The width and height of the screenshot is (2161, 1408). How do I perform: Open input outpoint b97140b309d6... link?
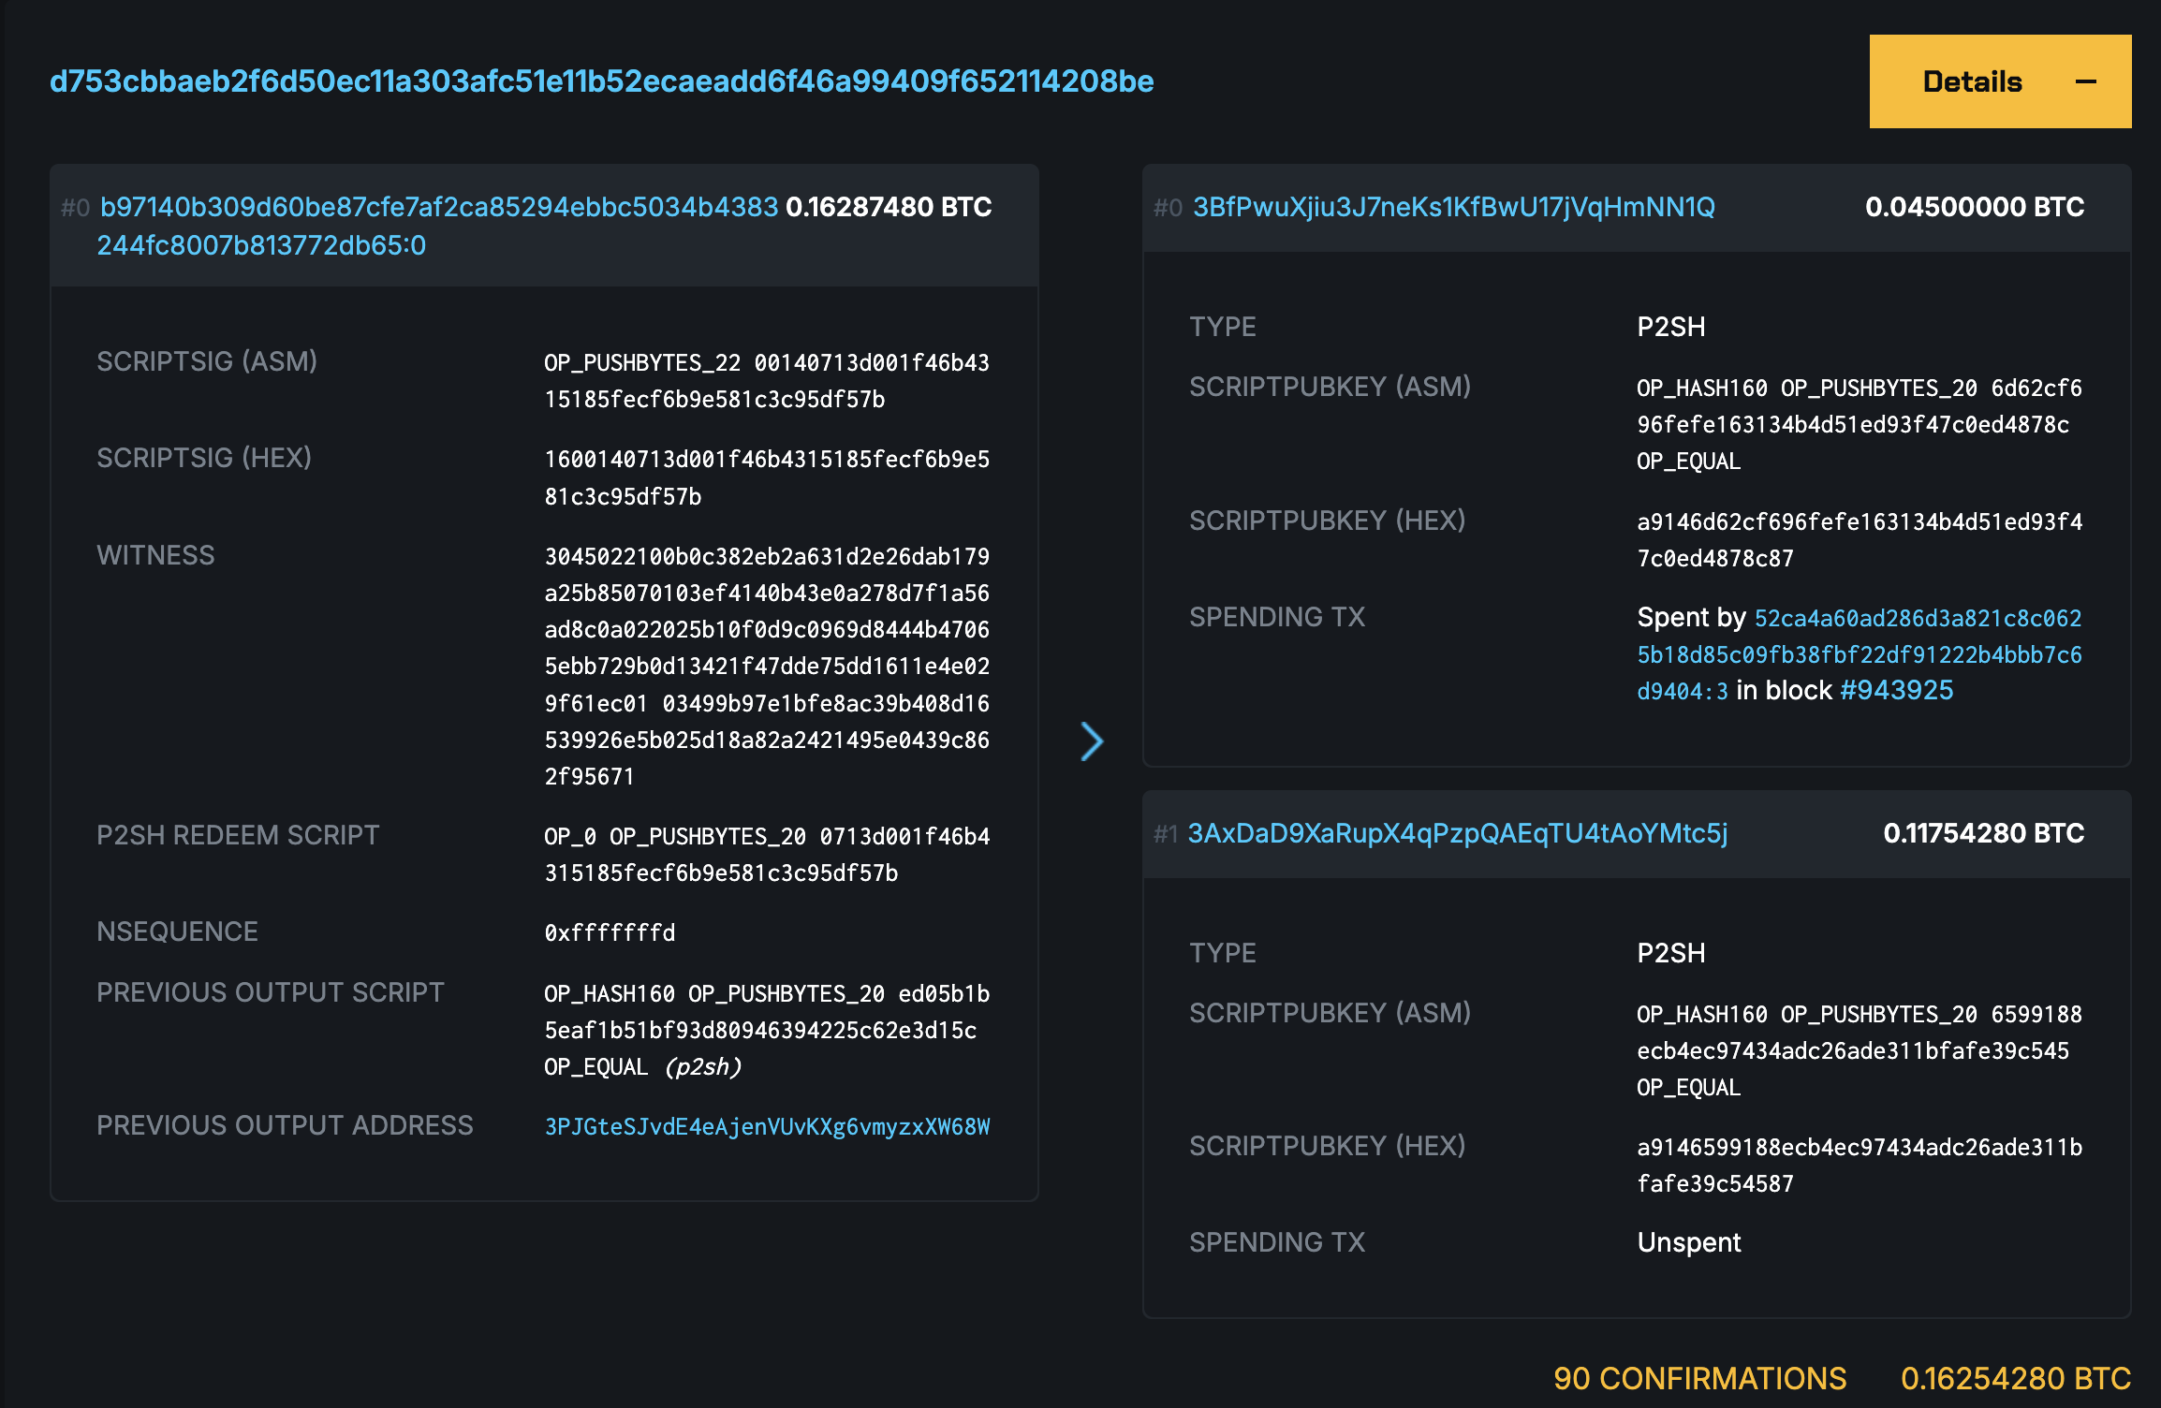[438, 226]
